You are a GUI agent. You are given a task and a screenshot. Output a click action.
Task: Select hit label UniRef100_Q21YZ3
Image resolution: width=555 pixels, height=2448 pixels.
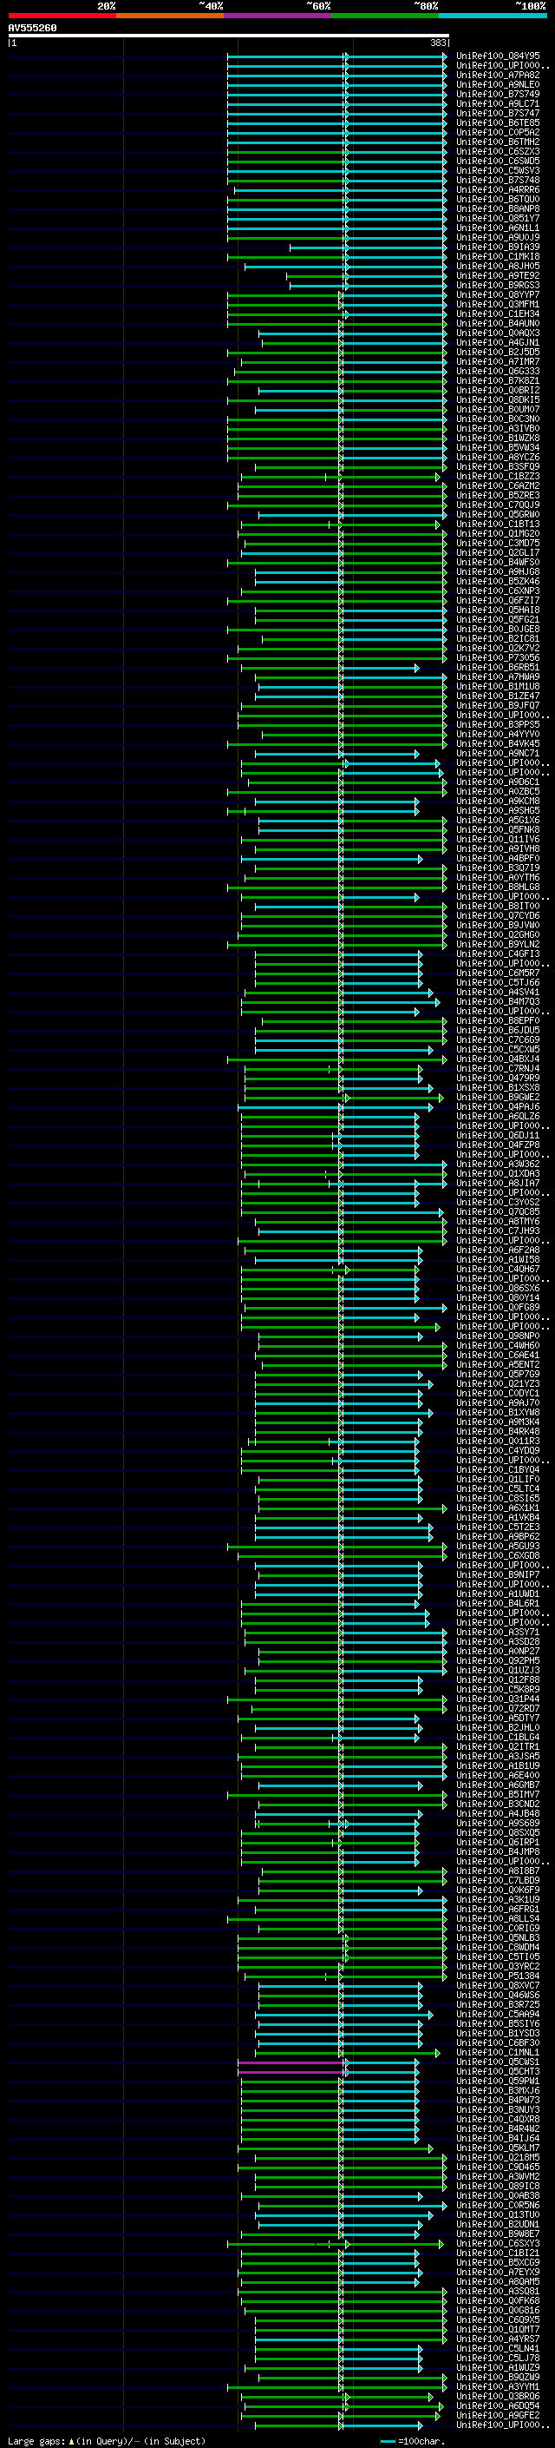point(498,1383)
